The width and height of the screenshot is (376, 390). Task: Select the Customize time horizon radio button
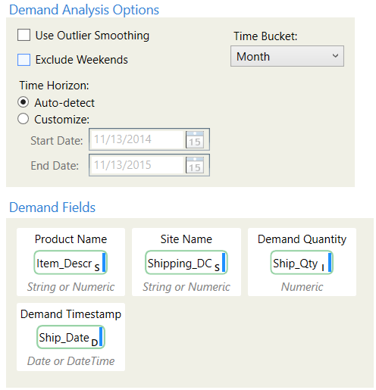pyautogui.click(x=23, y=119)
